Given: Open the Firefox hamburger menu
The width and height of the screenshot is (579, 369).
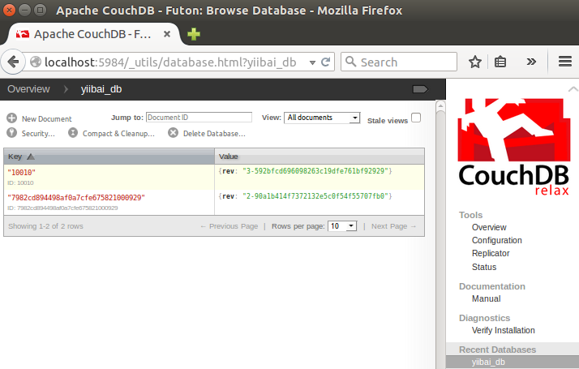Looking at the screenshot, I should coord(565,62).
